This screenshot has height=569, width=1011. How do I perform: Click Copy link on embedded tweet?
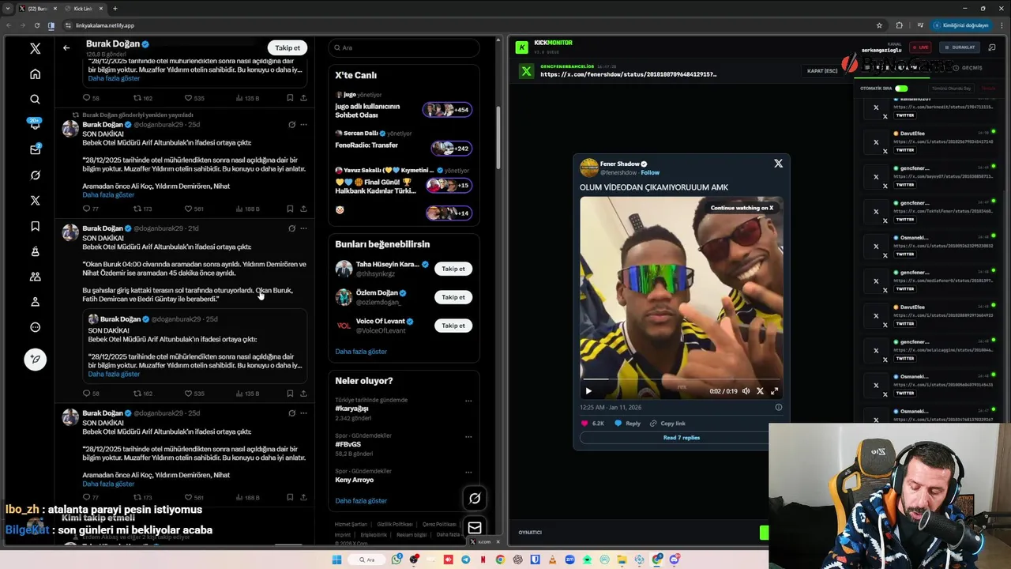tap(668, 424)
